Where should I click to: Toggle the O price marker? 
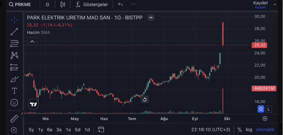(x=261, y=109)
